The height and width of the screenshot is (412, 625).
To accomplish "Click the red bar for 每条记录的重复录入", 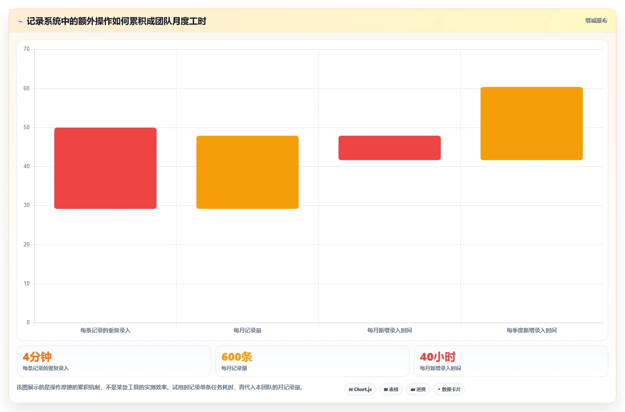I will pos(105,168).
